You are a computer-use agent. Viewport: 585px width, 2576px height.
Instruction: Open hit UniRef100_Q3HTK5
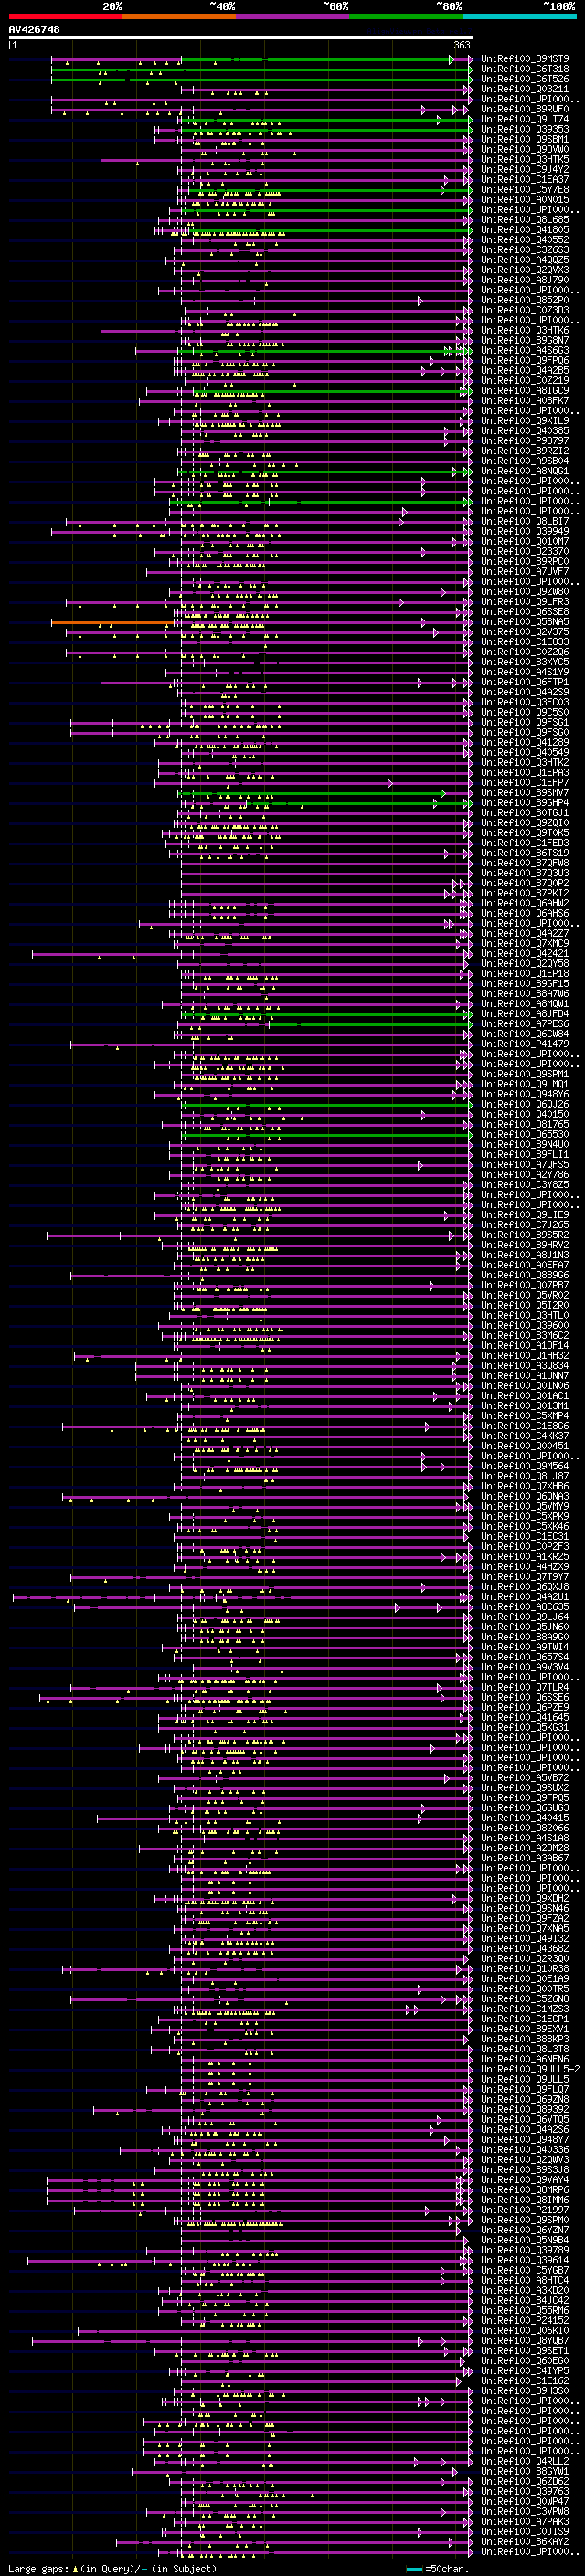tap(525, 160)
